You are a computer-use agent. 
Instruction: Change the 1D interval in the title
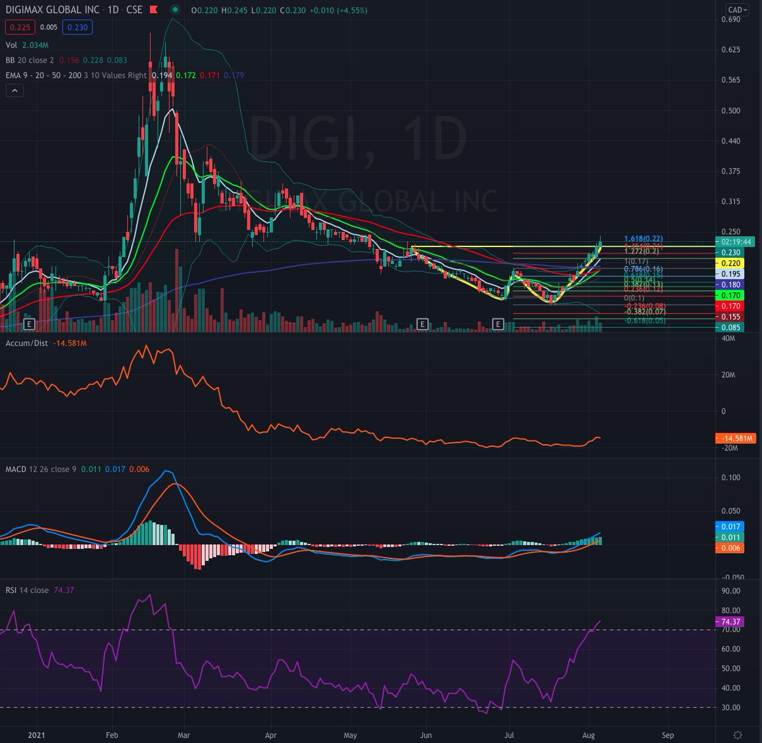pyautogui.click(x=113, y=10)
